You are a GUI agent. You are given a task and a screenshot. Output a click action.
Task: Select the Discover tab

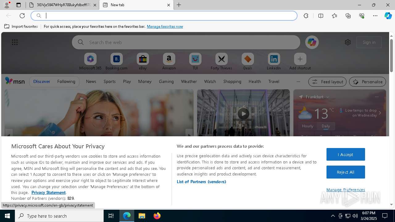pos(42,81)
